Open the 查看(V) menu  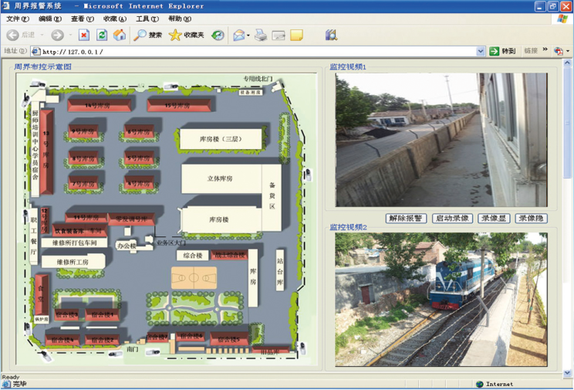pos(83,19)
